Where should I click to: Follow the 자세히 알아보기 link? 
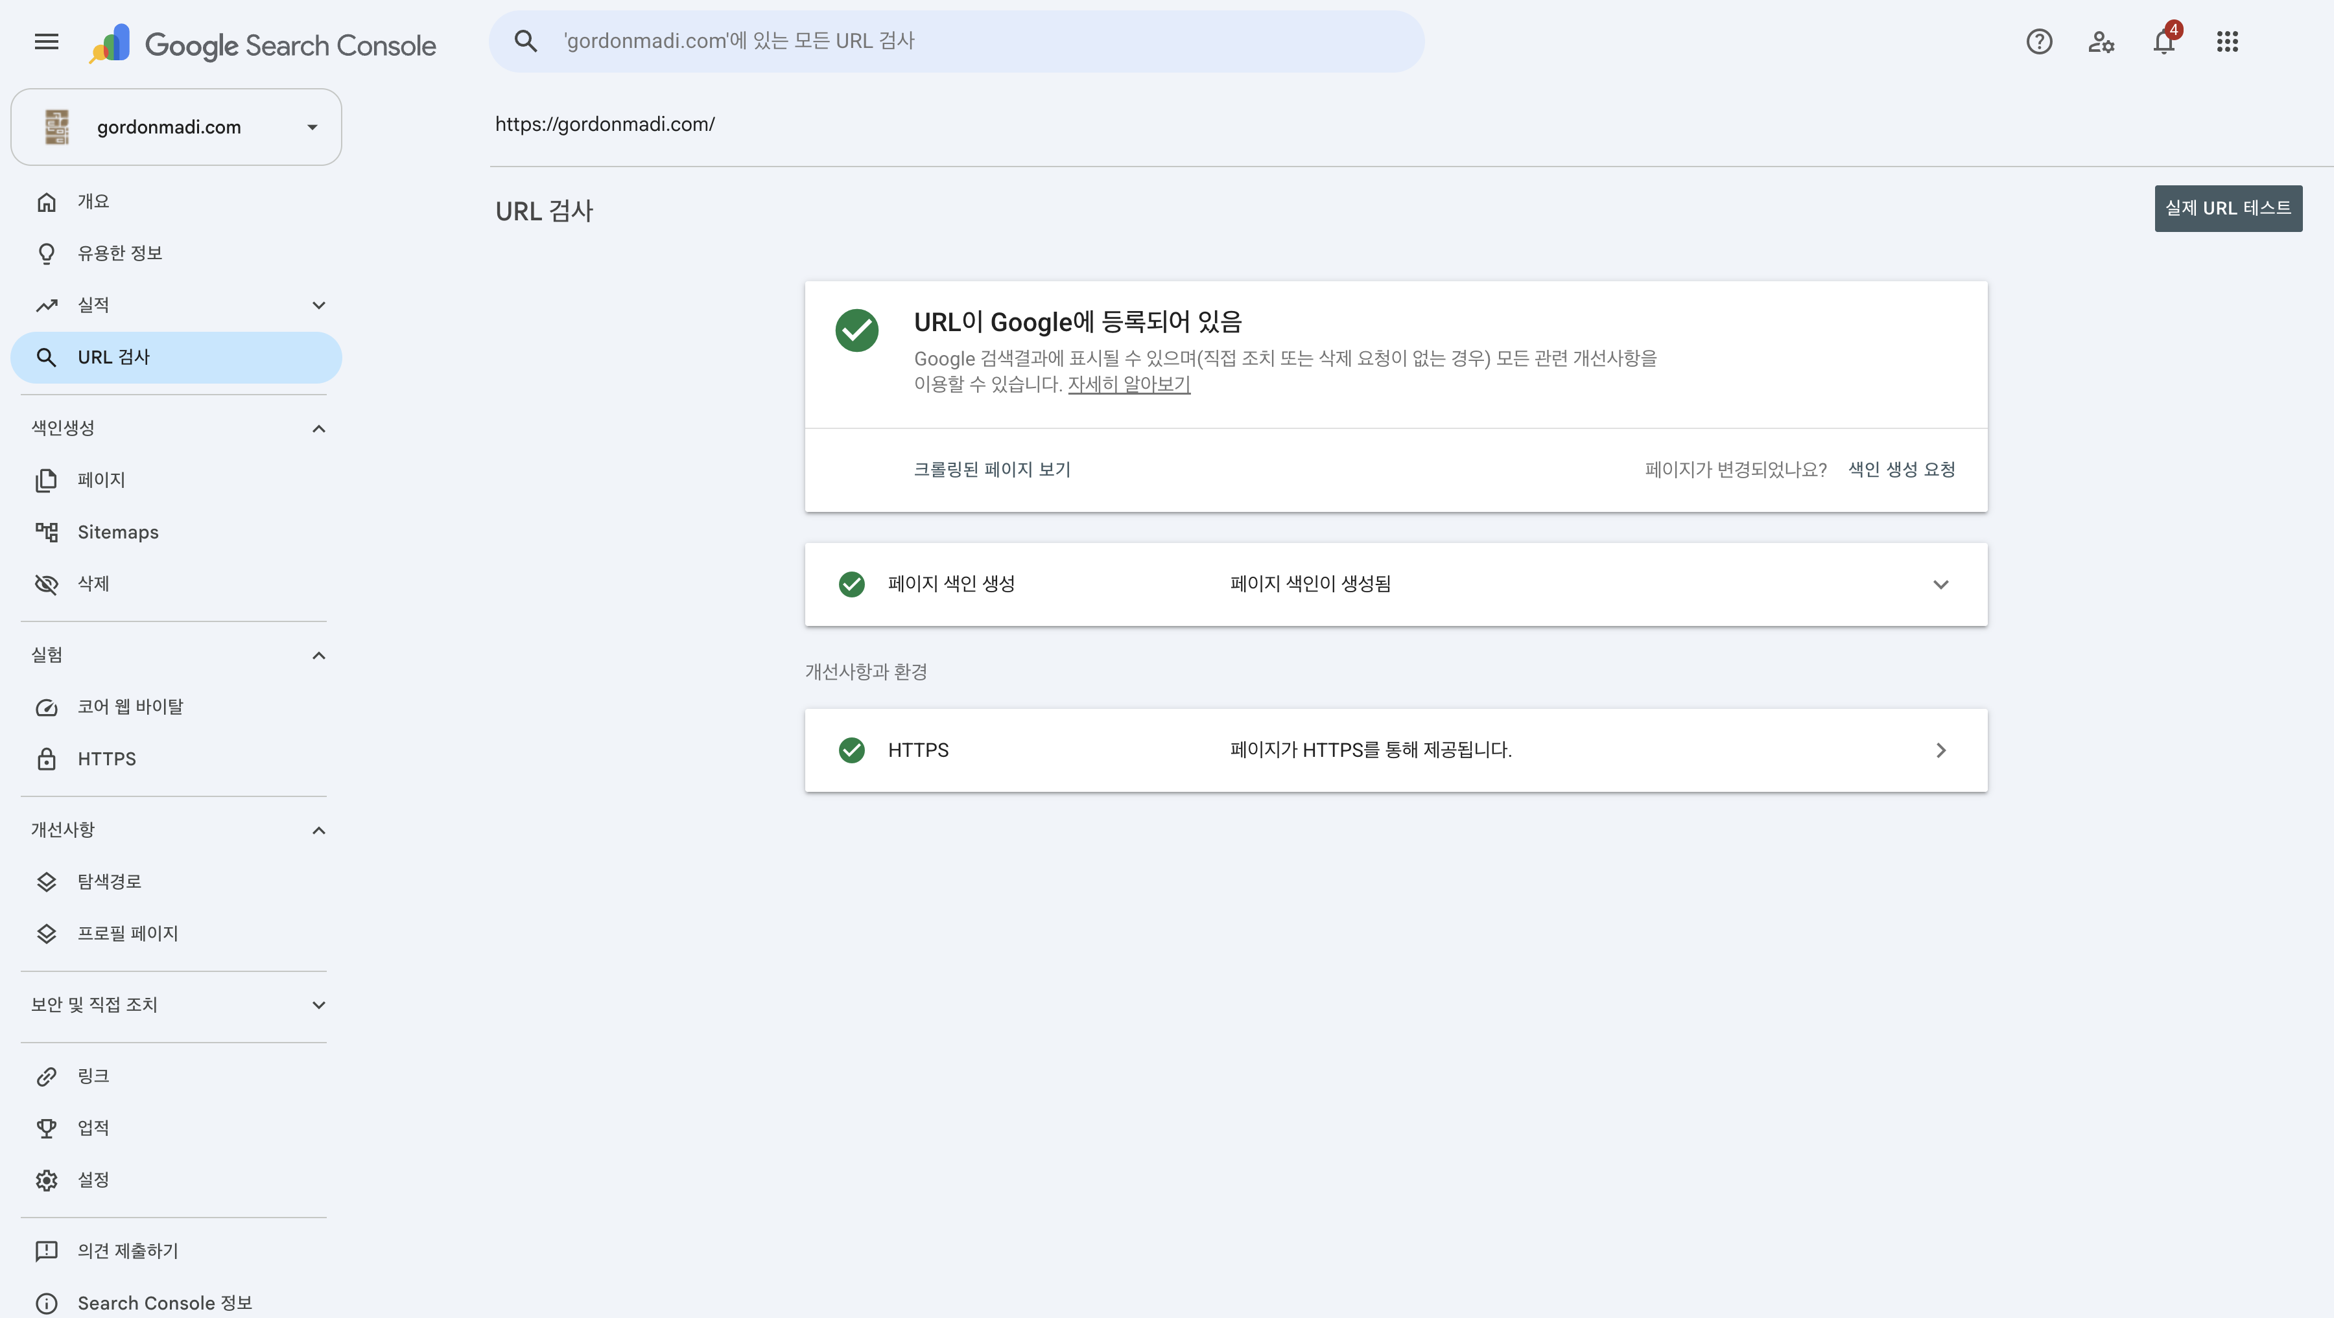[1129, 384]
